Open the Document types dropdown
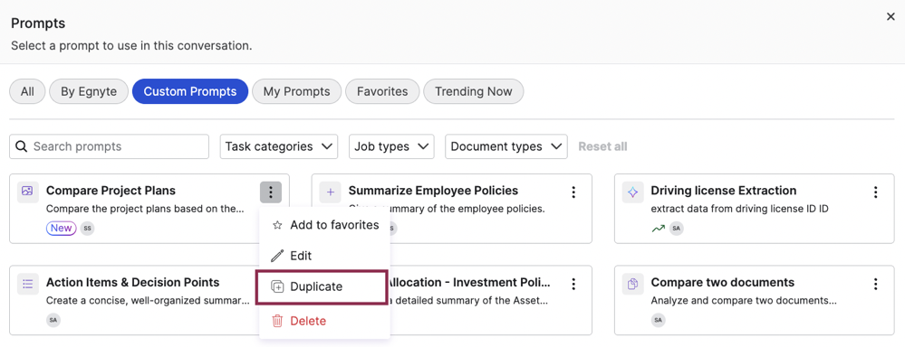Screen dimensions: 905x347 coord(506,146)
